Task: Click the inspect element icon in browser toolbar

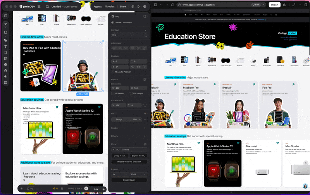Action: tap(155, 5)
